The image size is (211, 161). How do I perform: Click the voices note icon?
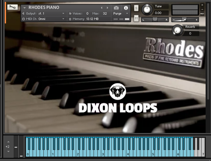[70, 14]
